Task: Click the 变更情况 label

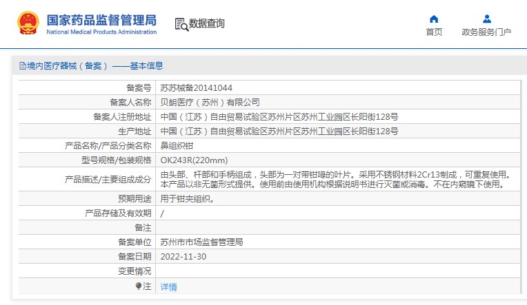Action: click(135, 271)
